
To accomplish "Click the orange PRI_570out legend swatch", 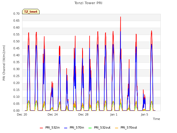I will coord(117,128).
